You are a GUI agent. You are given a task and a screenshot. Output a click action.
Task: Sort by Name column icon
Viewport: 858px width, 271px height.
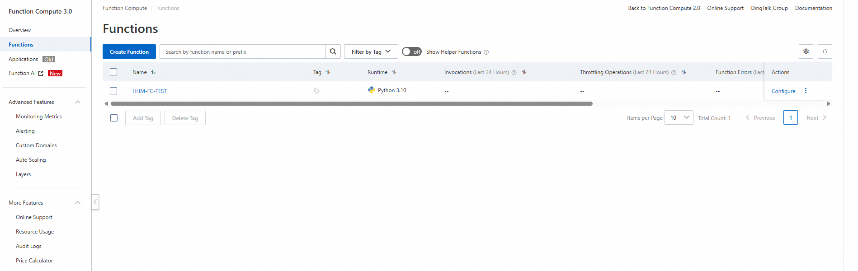(153, 72)
